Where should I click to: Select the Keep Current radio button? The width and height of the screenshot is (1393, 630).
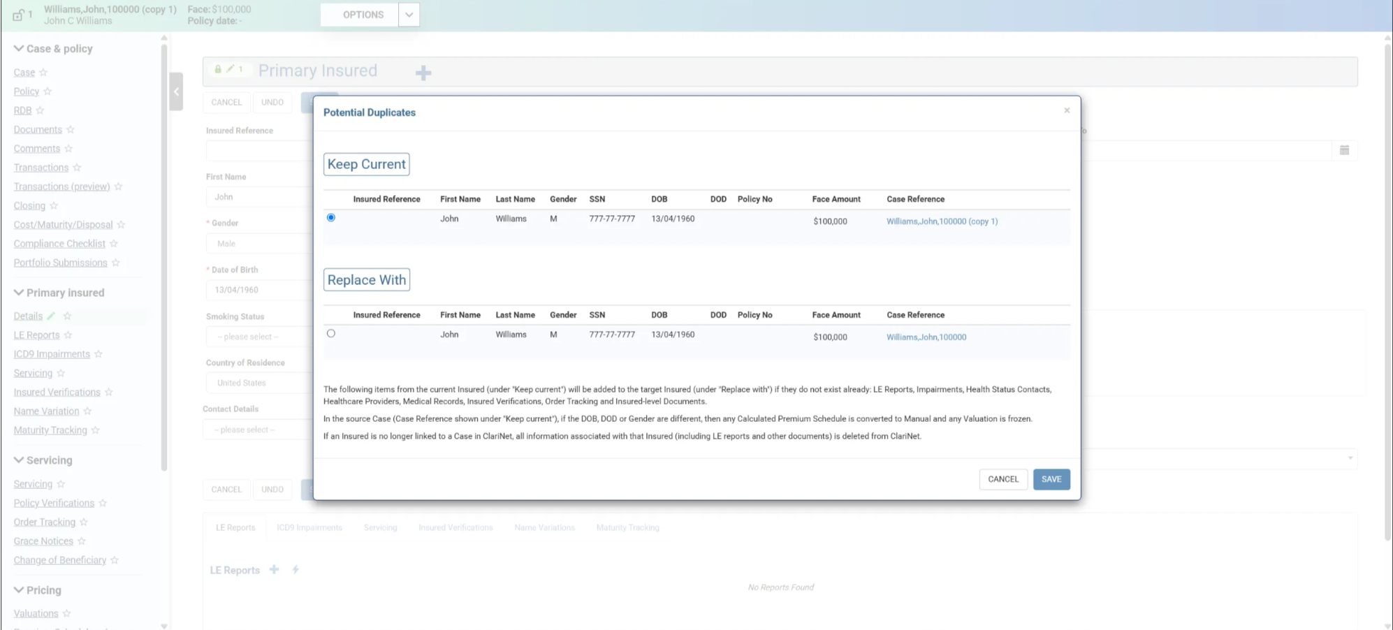331,218
